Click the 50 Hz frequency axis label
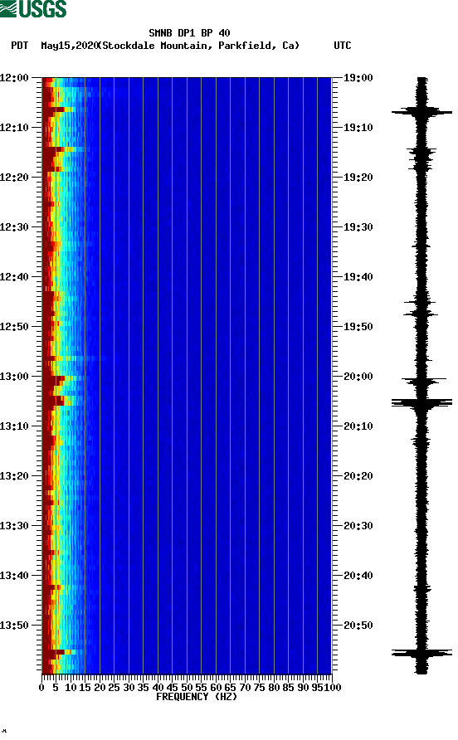Image resolution: width=458 pixels, height=740 pixels. (187, 688)
